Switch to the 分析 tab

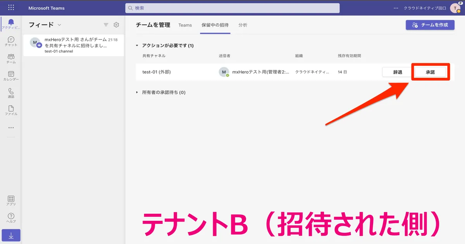(243, 25)
